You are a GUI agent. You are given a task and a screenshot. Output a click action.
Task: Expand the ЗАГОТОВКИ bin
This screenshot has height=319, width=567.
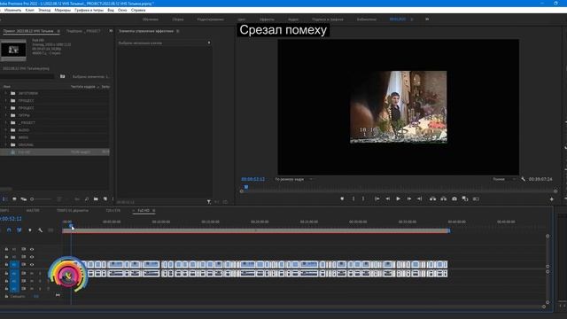(x=5, y=93)
